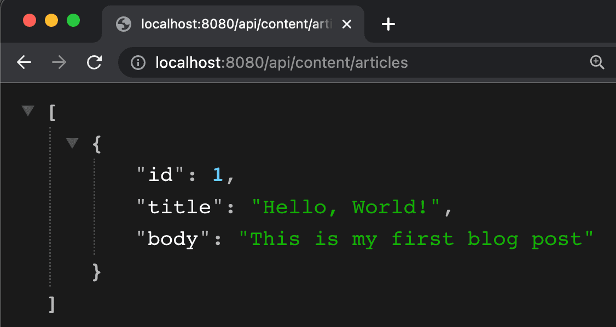616x327 pixels.
Task: Click the zoom magnifier icon in address bar
Action: pos(597,62)
